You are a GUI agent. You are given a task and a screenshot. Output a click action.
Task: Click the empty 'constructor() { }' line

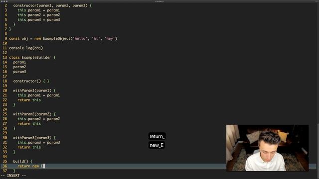pyautogui.click(x=31, y=81)
